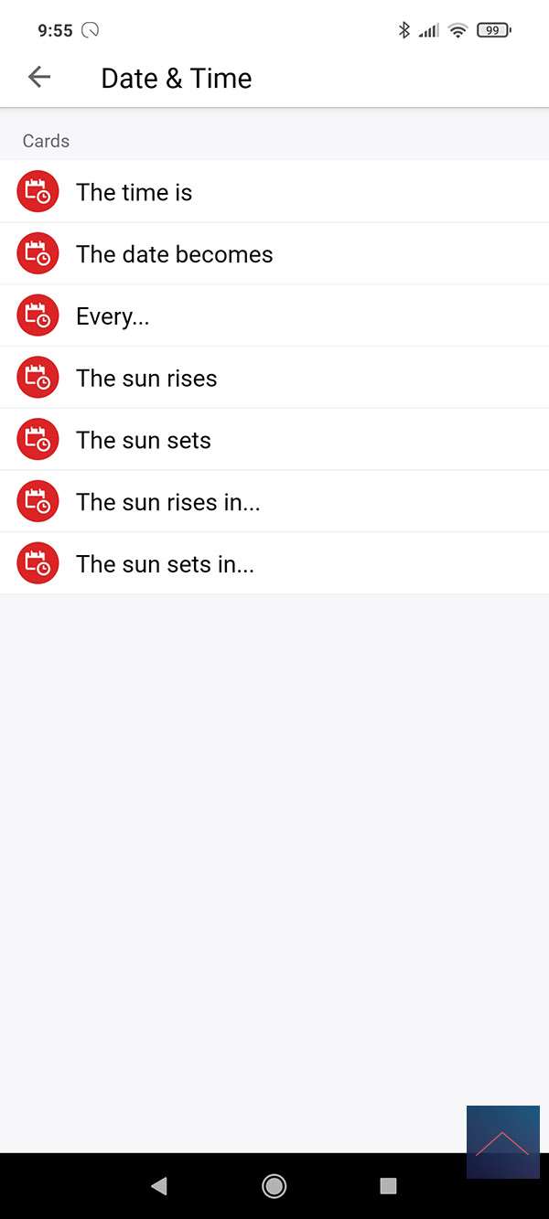Tap the icon beside "The sun sets in..."
The height and width of the screenshot is (1219, 549).
point(38,564)
